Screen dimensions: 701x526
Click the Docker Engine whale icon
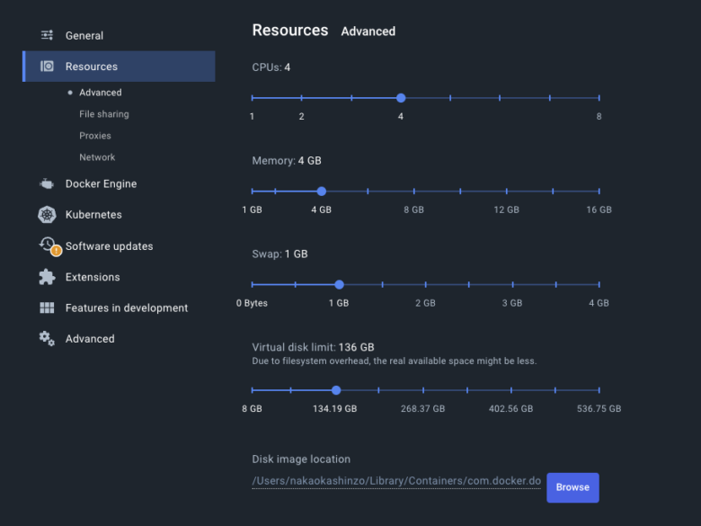pos(47,183)
